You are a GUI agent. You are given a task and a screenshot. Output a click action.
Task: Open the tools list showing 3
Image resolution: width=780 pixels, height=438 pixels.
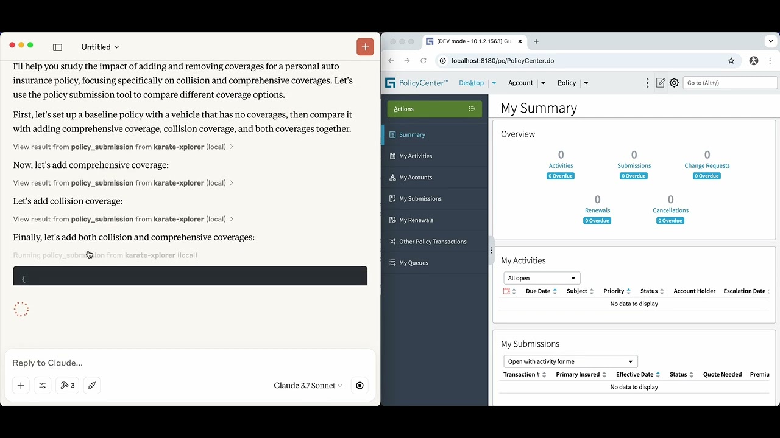(x=67, y=385)
